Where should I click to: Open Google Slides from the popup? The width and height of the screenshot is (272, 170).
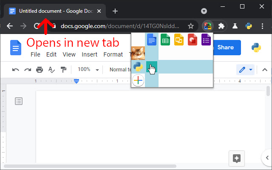(179, 40)
